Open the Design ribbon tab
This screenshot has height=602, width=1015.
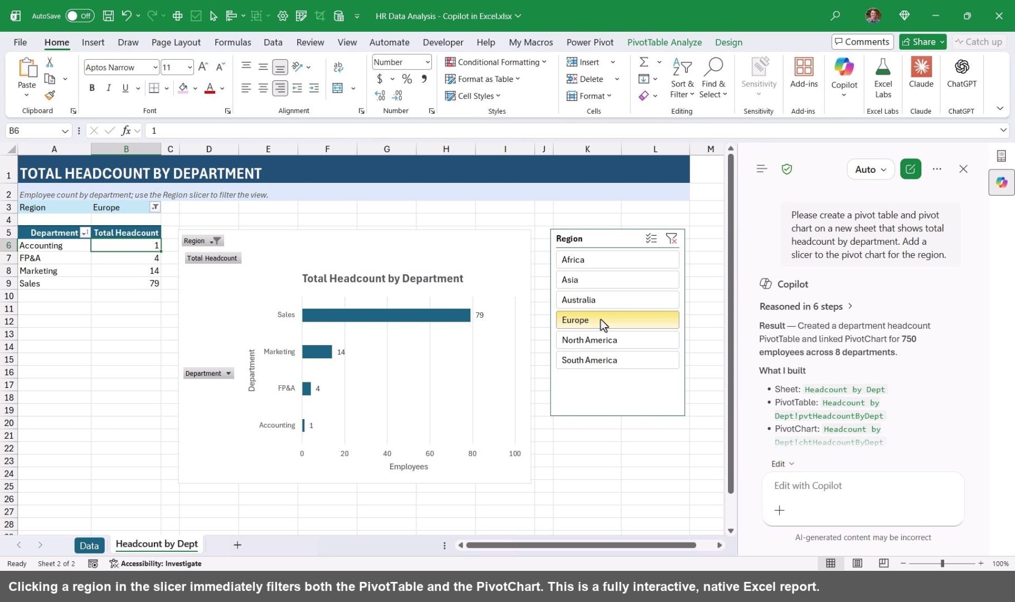(x=729, y=42)
